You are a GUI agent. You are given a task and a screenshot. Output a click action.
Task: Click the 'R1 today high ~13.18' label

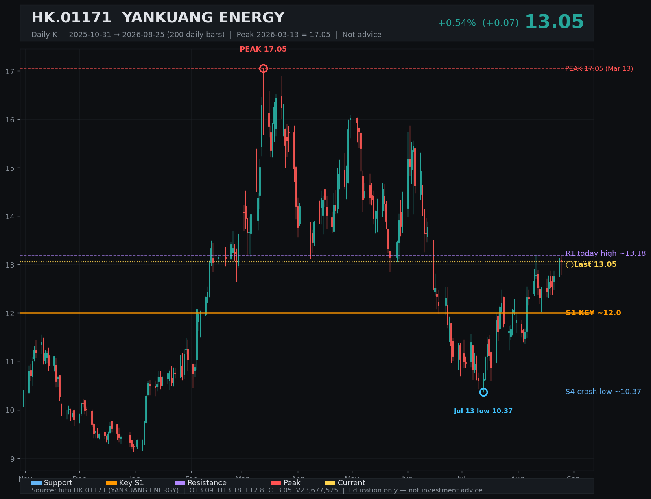click(605, 253)
